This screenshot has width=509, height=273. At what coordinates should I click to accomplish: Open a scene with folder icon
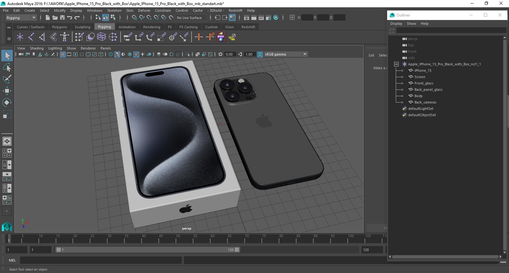coord(55,18)
